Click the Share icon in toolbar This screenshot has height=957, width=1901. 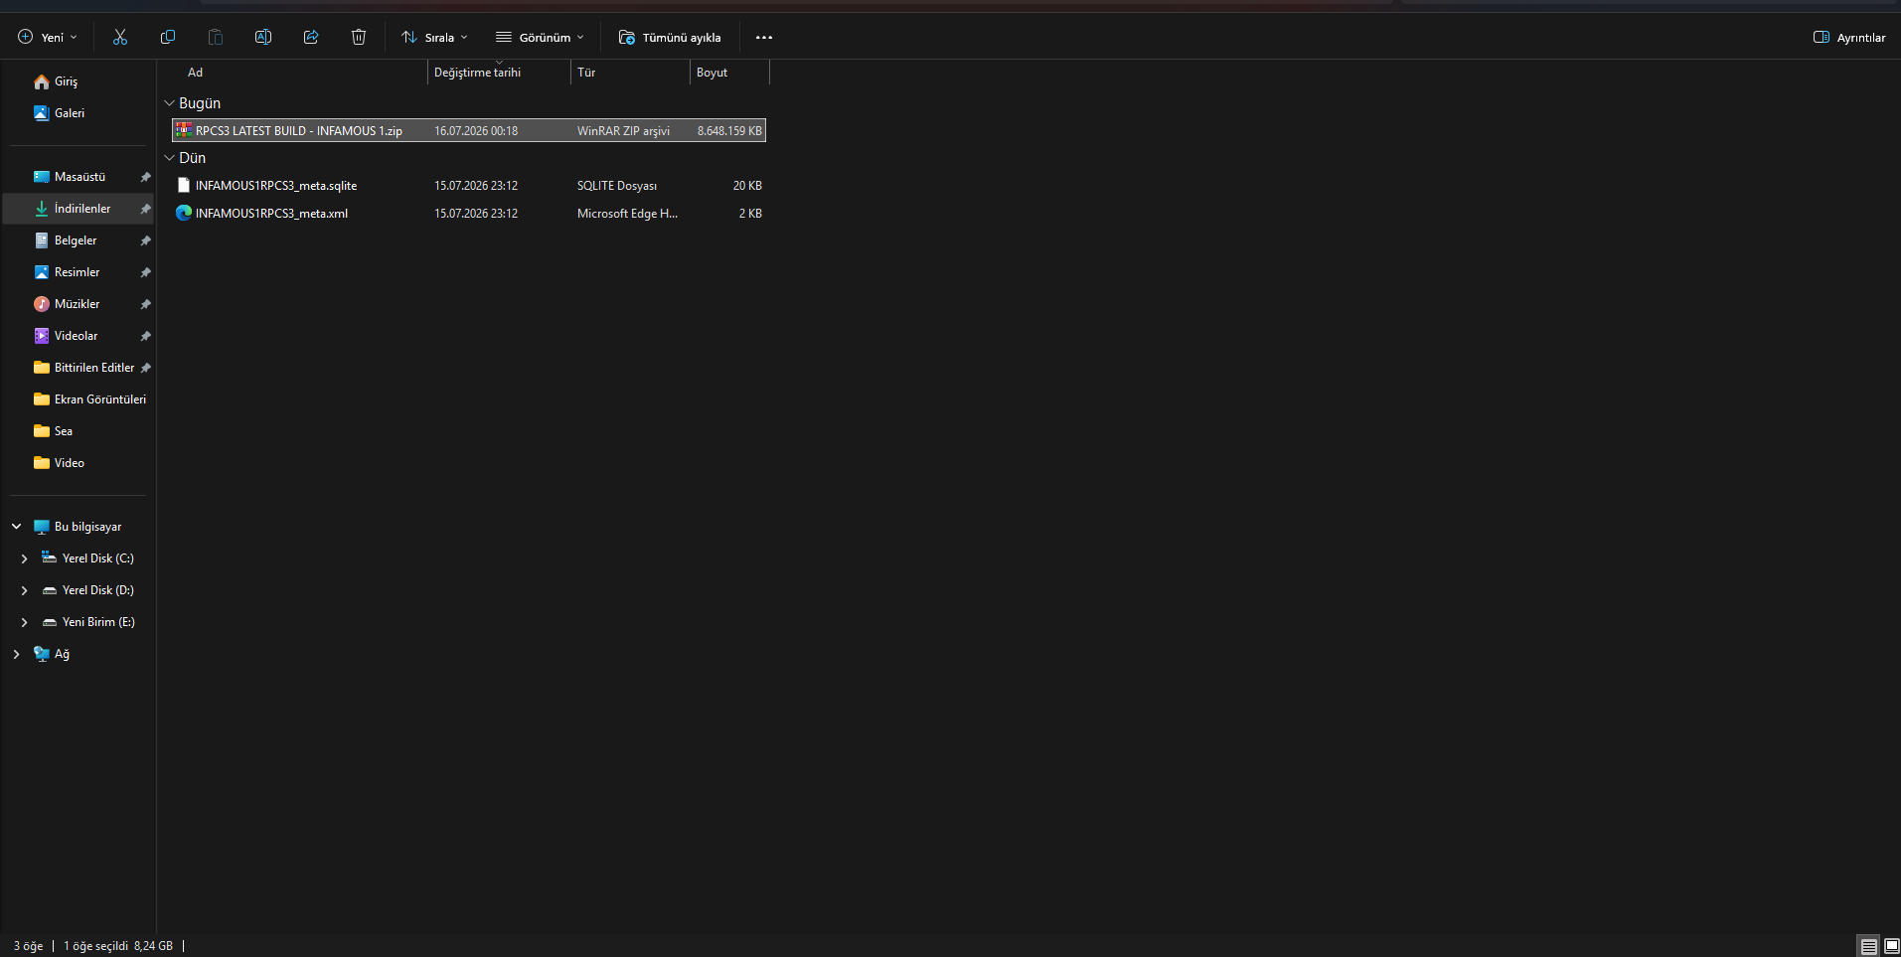(x=311, y=37)
